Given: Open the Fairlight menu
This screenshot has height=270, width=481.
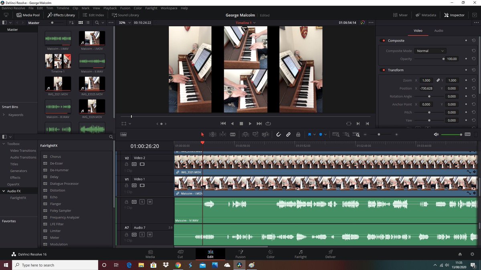Looking at the screenshot, I should [151, 8].
